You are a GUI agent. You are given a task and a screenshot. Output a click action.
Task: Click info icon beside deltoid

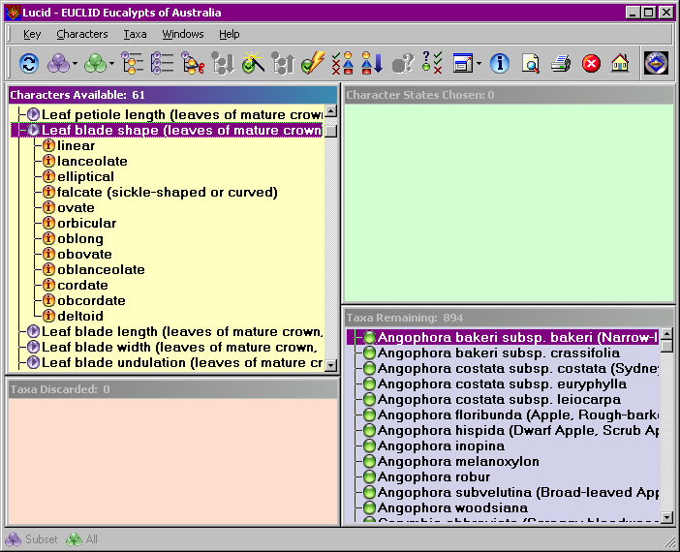49,316
